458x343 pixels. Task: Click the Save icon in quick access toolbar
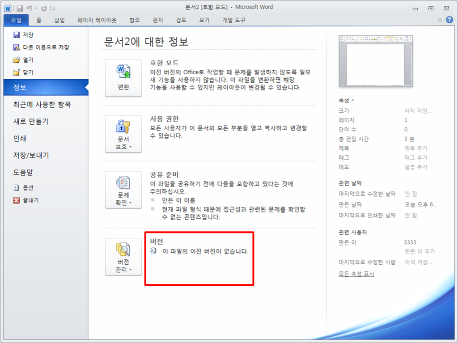[x=20, y=8]
